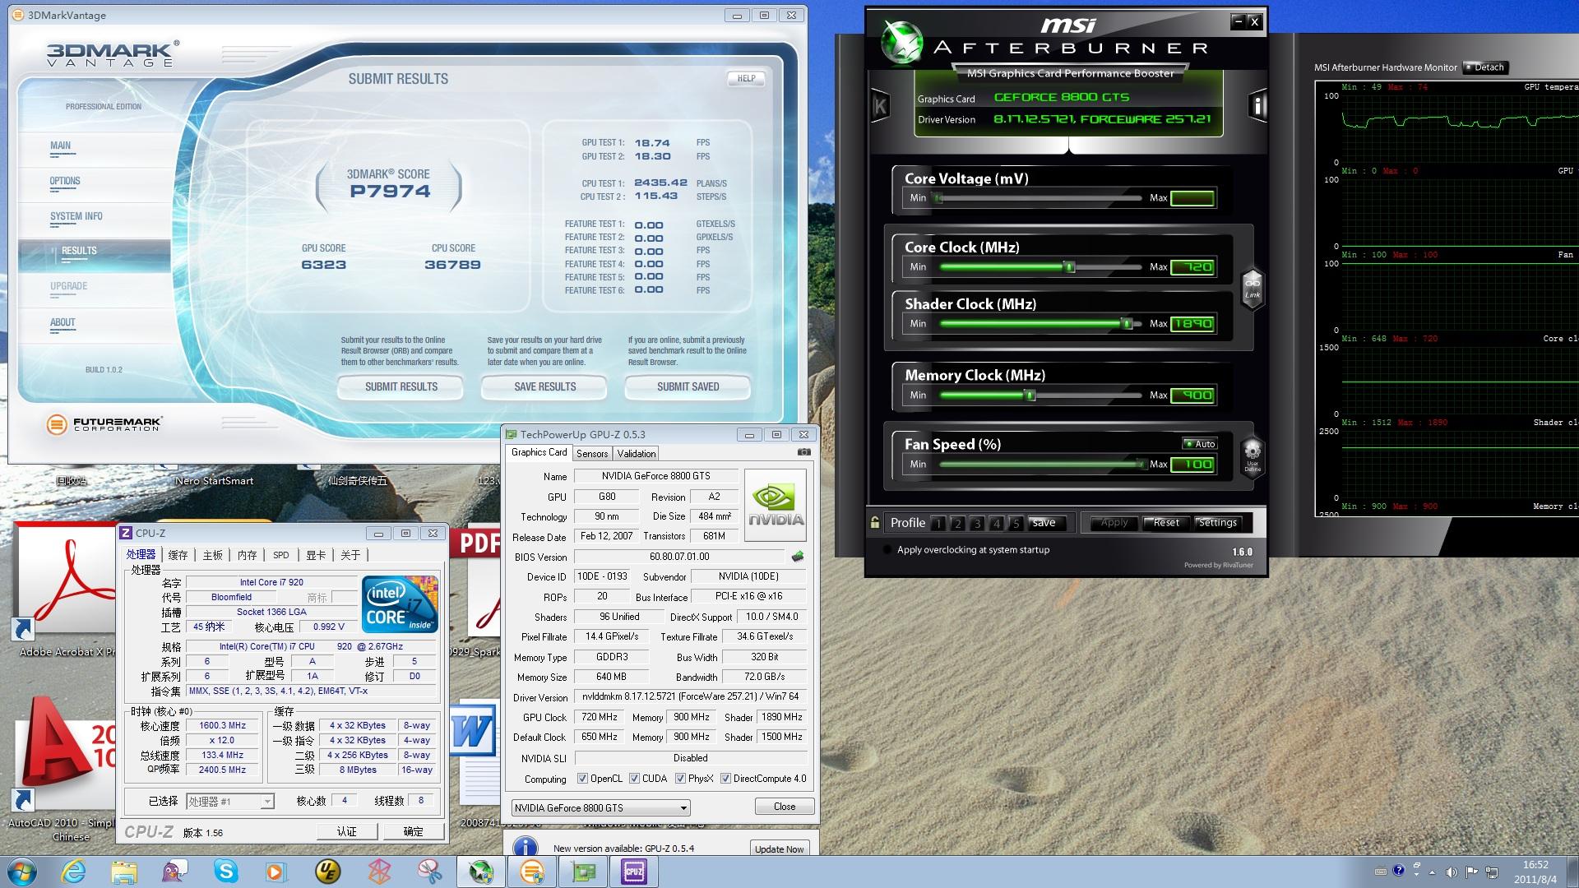Open the 主板 tab in CPU-Z

click(x=212, y=555)
